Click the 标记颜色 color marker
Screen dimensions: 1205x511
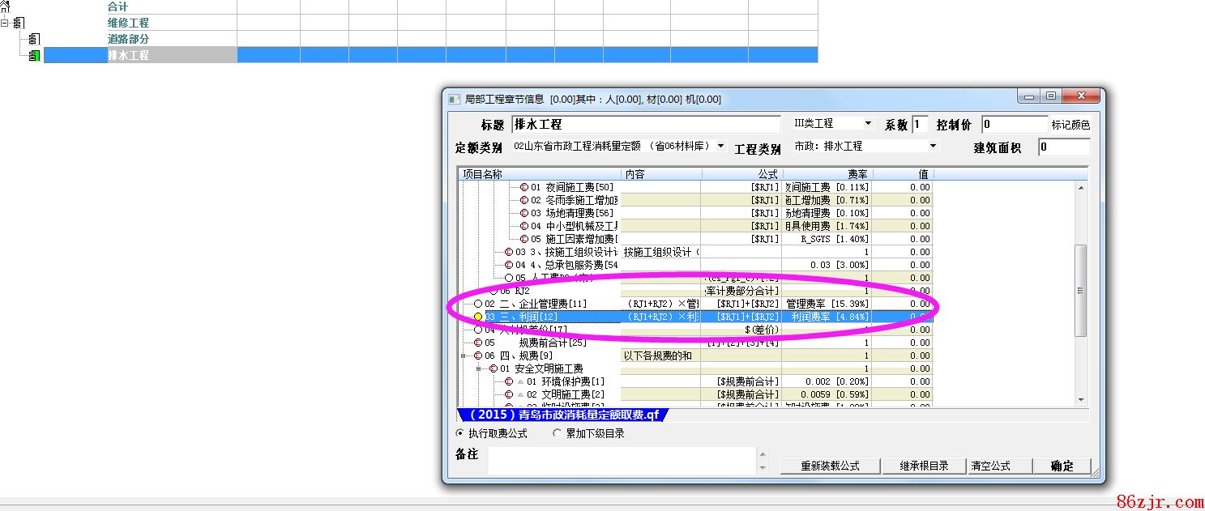pos(1070,125)
